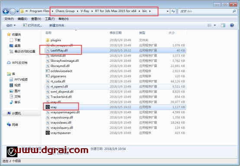
Task: Select the vrayopenimageio.dll file icon
Action: click(x=48, y=112)
